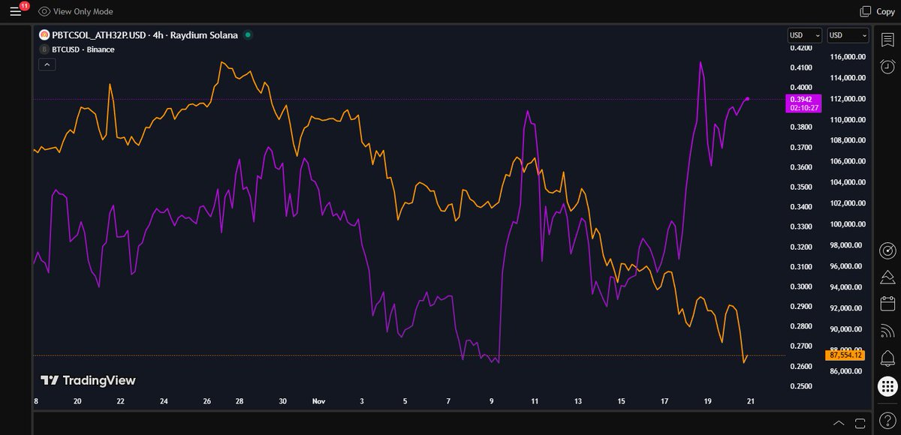
Task: Click the Nov label on the time axis
Action: (319, 402)
